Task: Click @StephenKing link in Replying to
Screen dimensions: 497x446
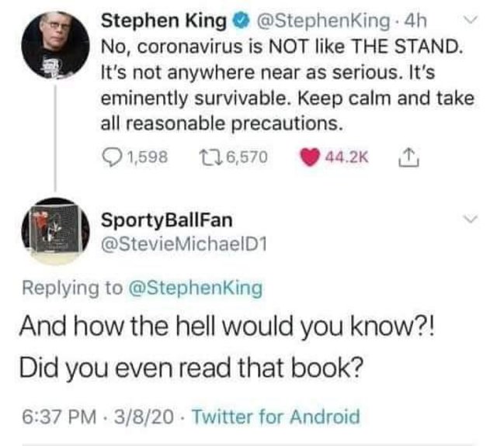Action: [195, 289]
